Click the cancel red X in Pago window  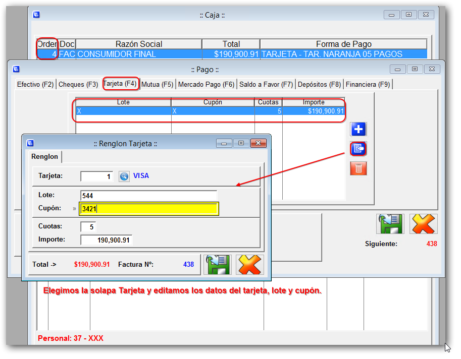point(423,224)
